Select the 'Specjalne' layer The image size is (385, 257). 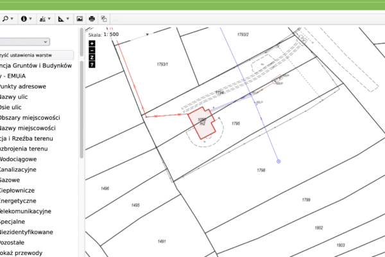click(x=13, y=222)
